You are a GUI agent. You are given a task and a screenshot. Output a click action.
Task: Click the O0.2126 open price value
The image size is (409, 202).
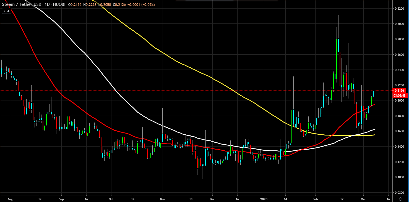coord(75,5)
